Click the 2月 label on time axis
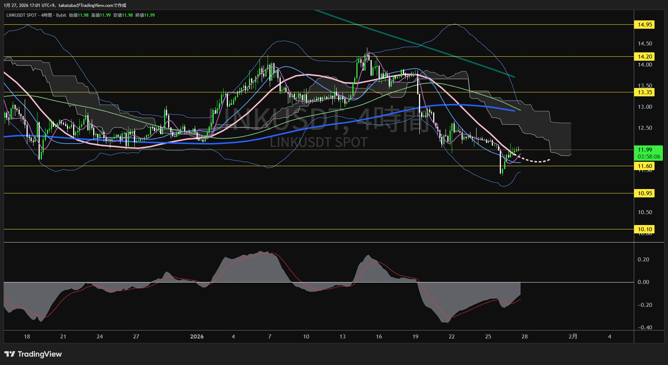 573,337
